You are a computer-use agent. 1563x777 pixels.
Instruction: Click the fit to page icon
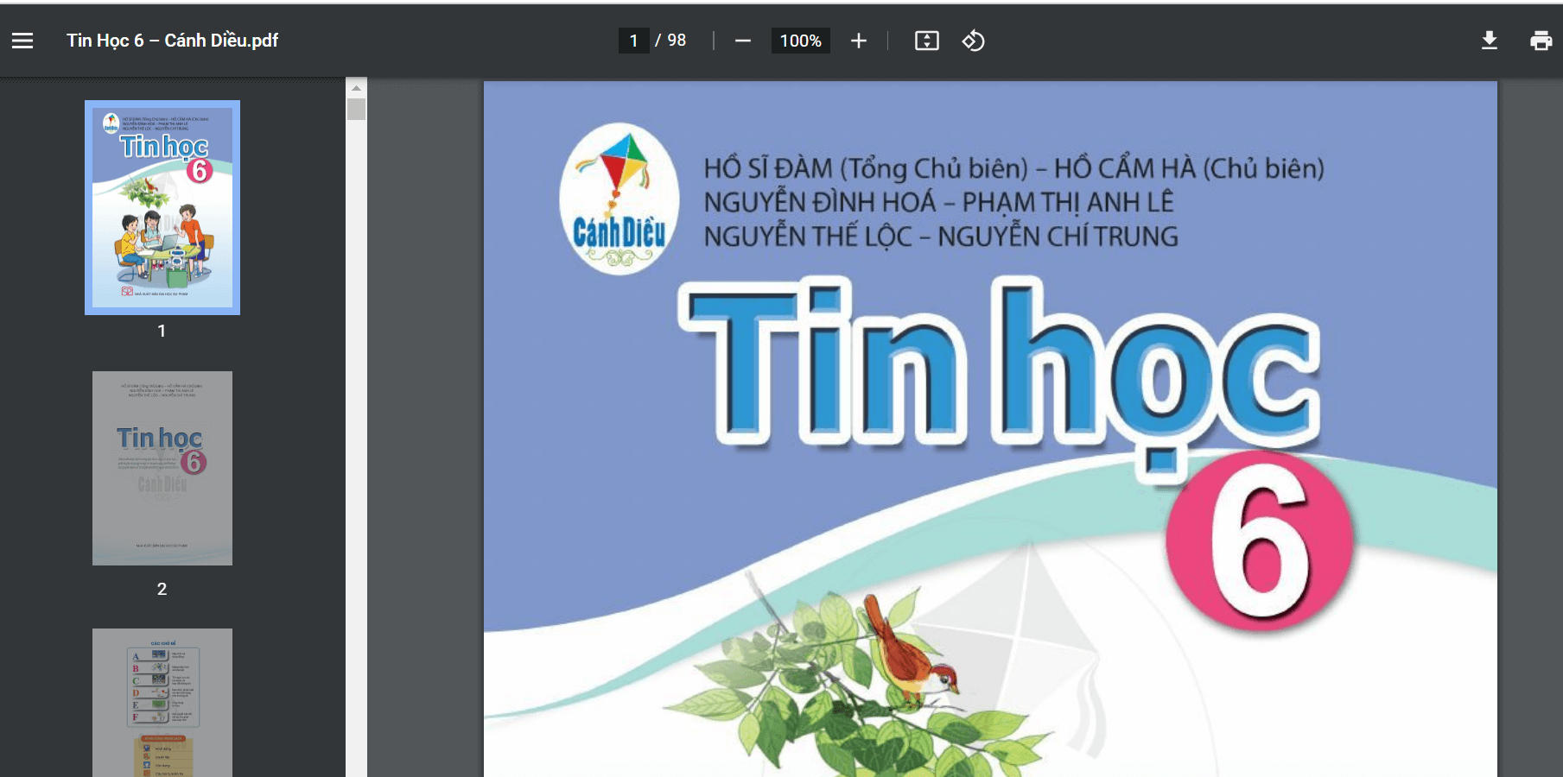click(x=926, y=41)
